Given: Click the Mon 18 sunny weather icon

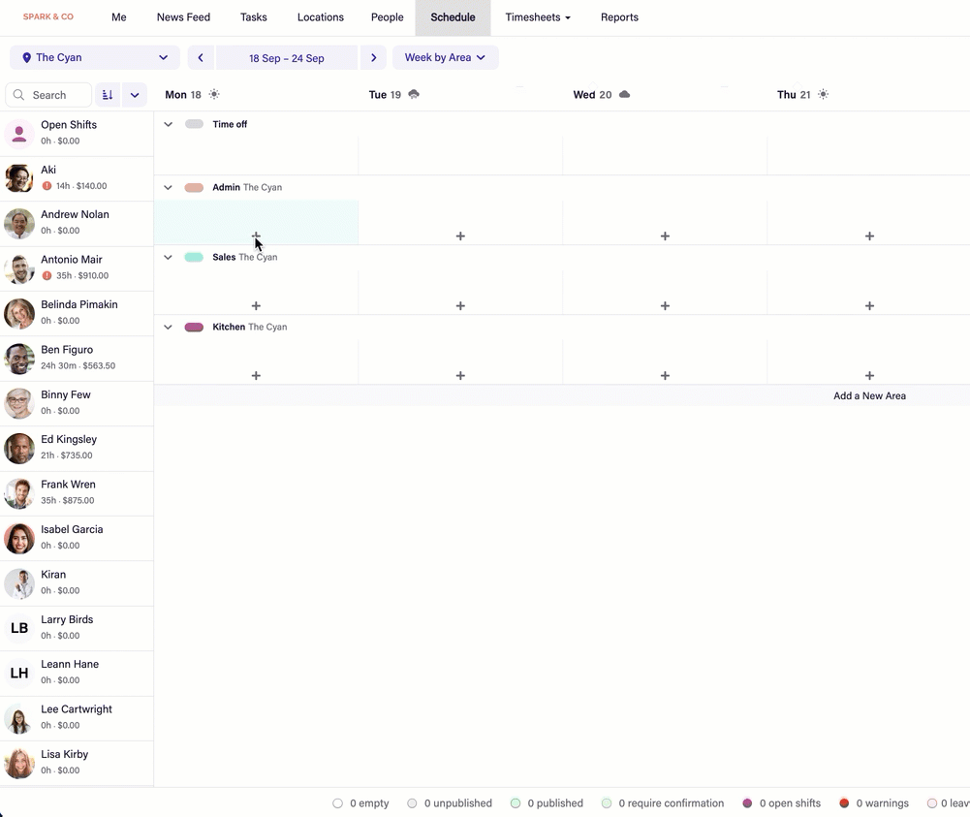Looking at the screenshot, I should point(214,94).
